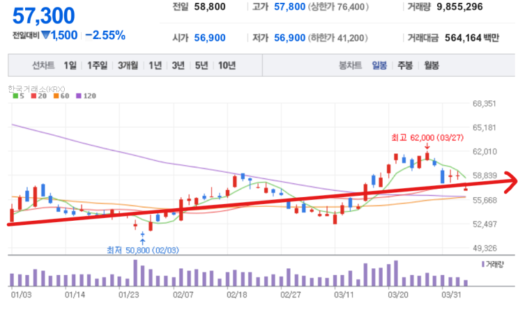Click the down arrow beside 1,500 change
518x310 pixels.
tap(45, 35)
